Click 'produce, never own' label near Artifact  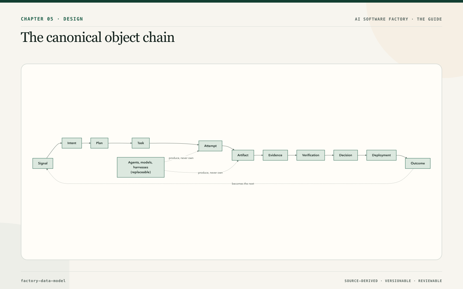click(x=210, y=173)
